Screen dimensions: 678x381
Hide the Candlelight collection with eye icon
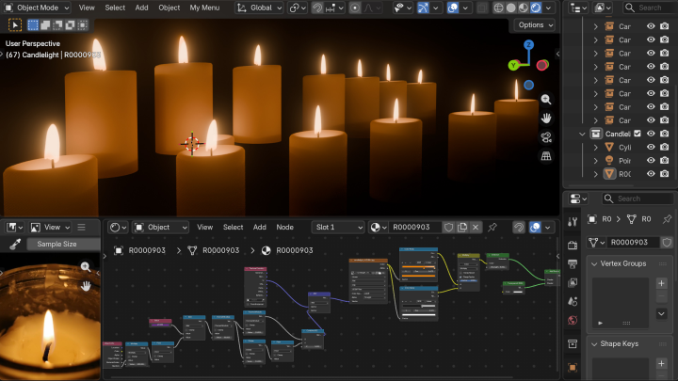click(651, 134)
